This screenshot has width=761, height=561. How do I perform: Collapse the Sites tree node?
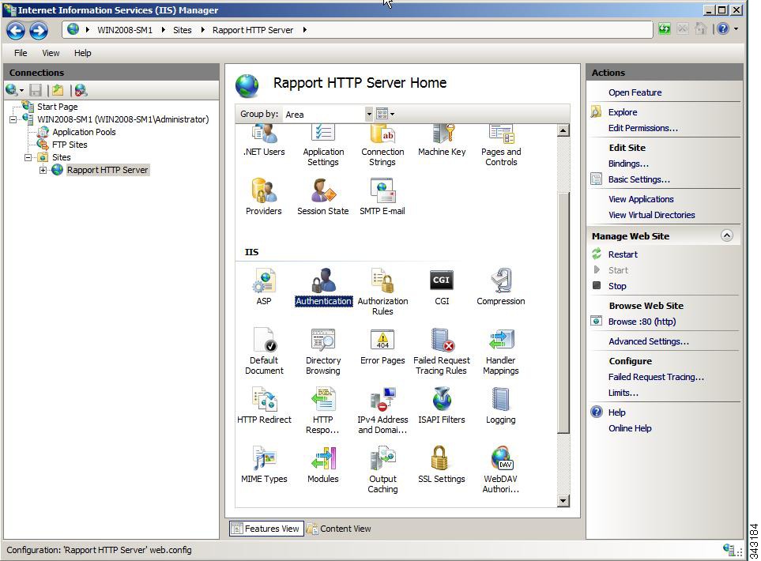click(x=28, y=157)
